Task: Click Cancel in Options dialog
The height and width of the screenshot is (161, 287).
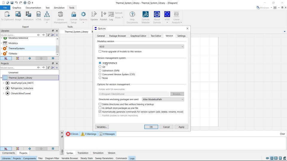Action: (167, 127)
